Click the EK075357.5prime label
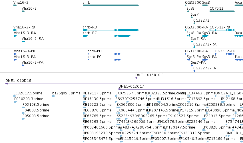Image resolution: width=243 pixels, height=143 pixels. coord(131,93)
